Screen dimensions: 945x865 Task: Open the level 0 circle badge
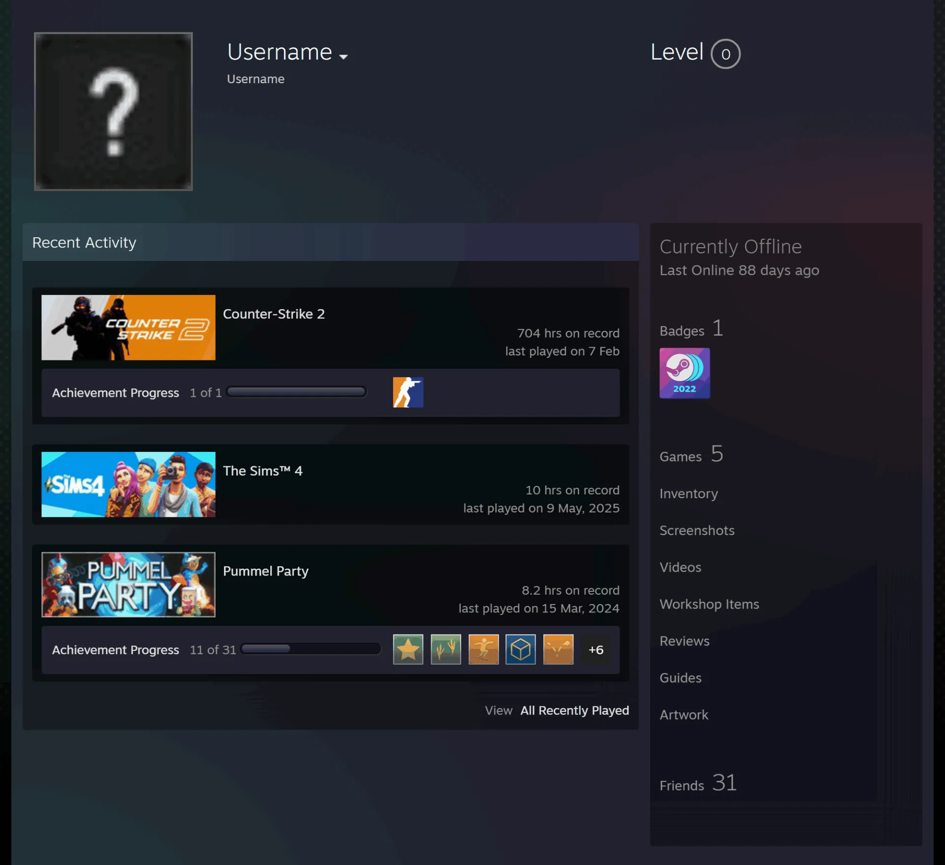pyautogui.click(x=725, y=54)
